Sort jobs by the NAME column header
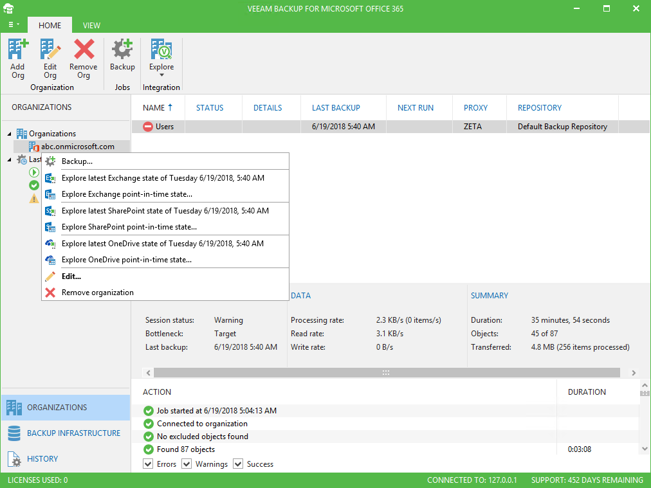Screen dimensions: 651x488 [158, 108]
